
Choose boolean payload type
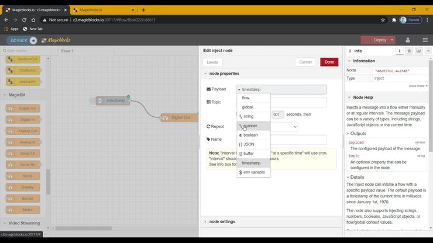pos(253,135)
